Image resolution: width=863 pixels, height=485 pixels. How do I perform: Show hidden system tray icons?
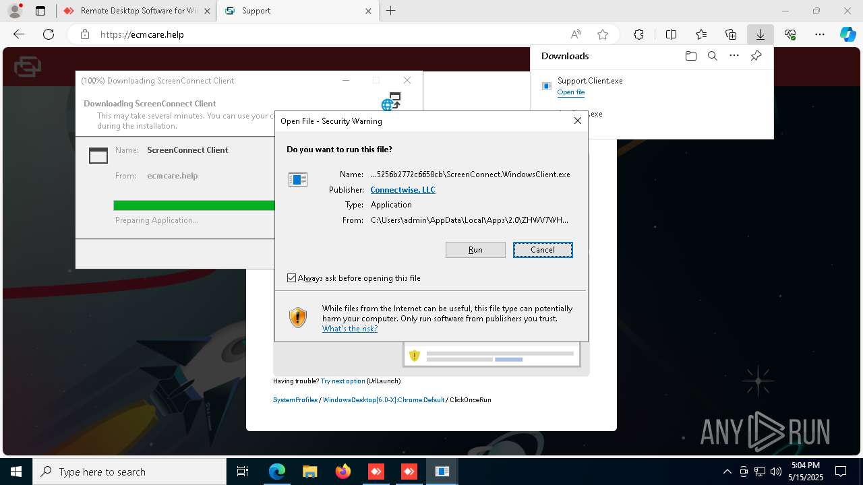click(727, 472)
